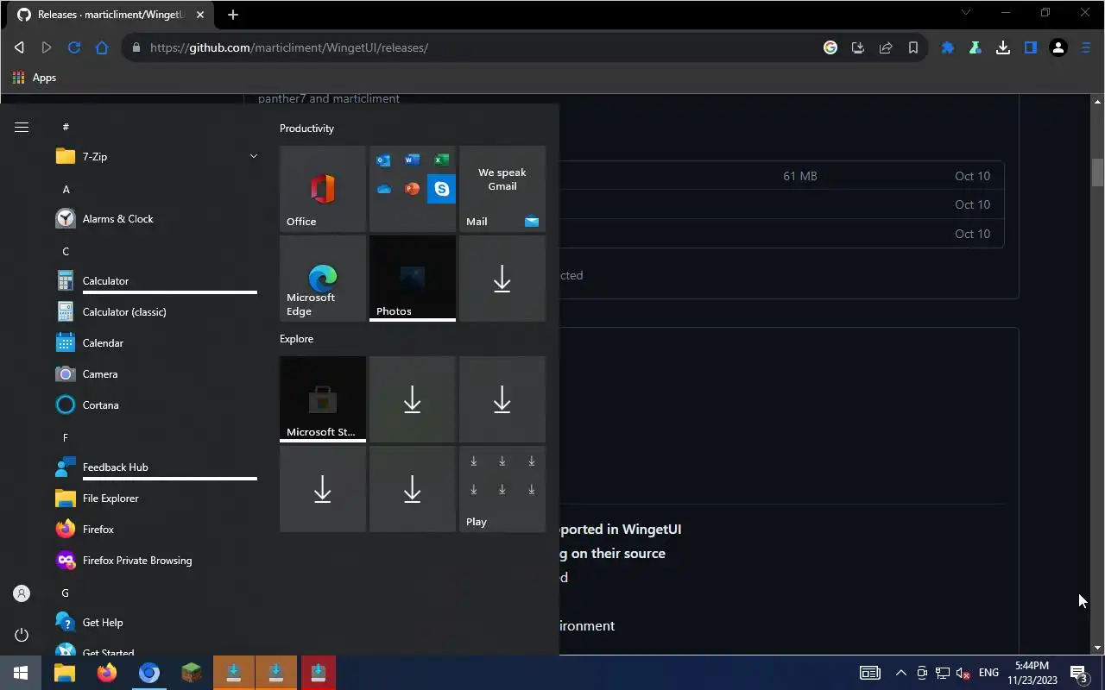Open the Microsoft Store tile
This screenshot has height=690, width=1105.
[323, 399]
